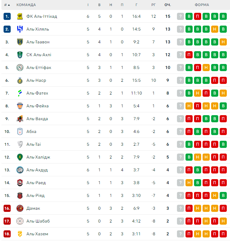Image resolution: width=230 pixels, height=241 pixels.
Task: Click the grey question mark in Al-Ittihad's form
Action: (x=181, y=16)
